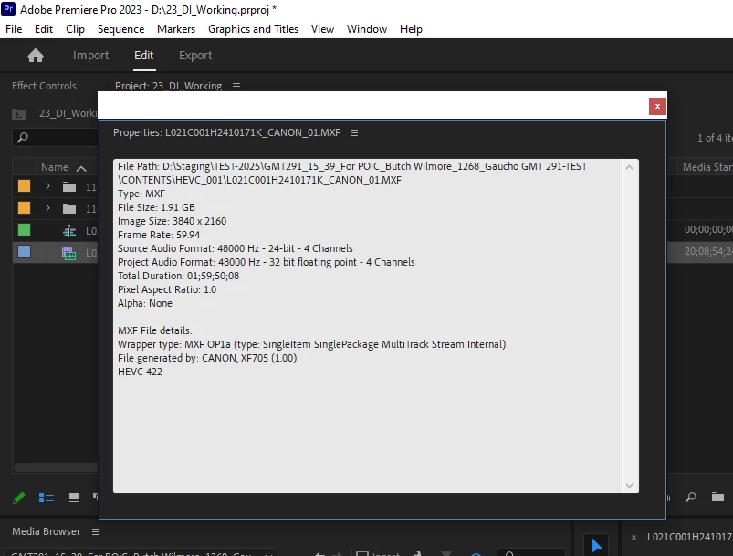Switch to the Import workspace tab
733x556 pixels.
tap(90, 55)
